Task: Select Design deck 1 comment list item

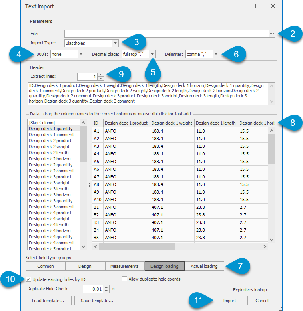Action: click(54, 135)
